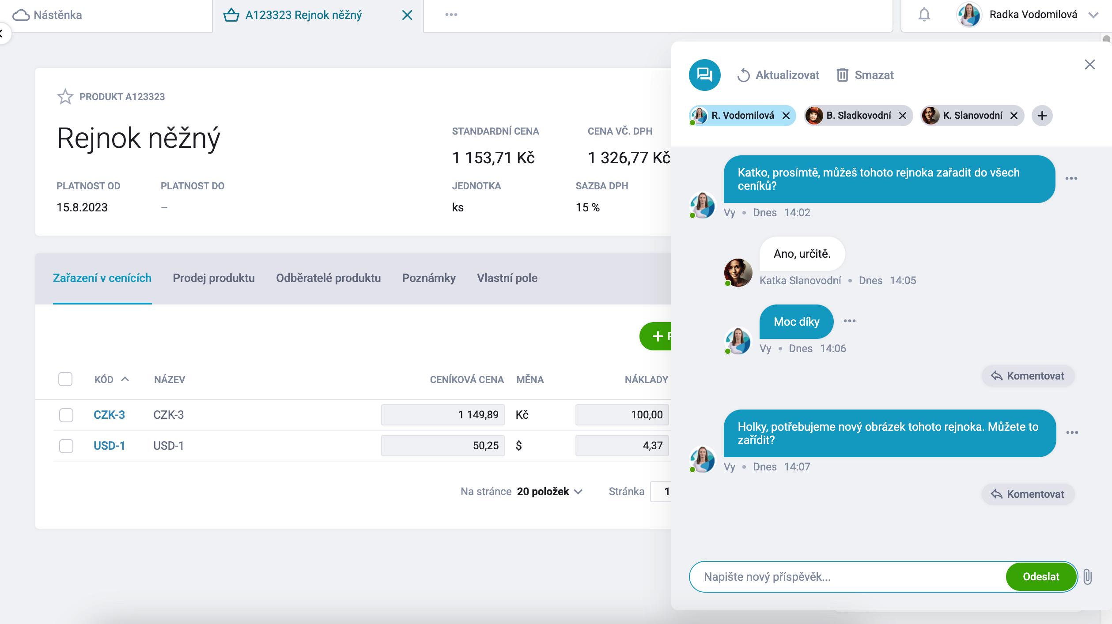1112x624 pixels.
Task: Remove B. Sladkovodní from participants
Action: pyautogui.click(x=902, y=116)
